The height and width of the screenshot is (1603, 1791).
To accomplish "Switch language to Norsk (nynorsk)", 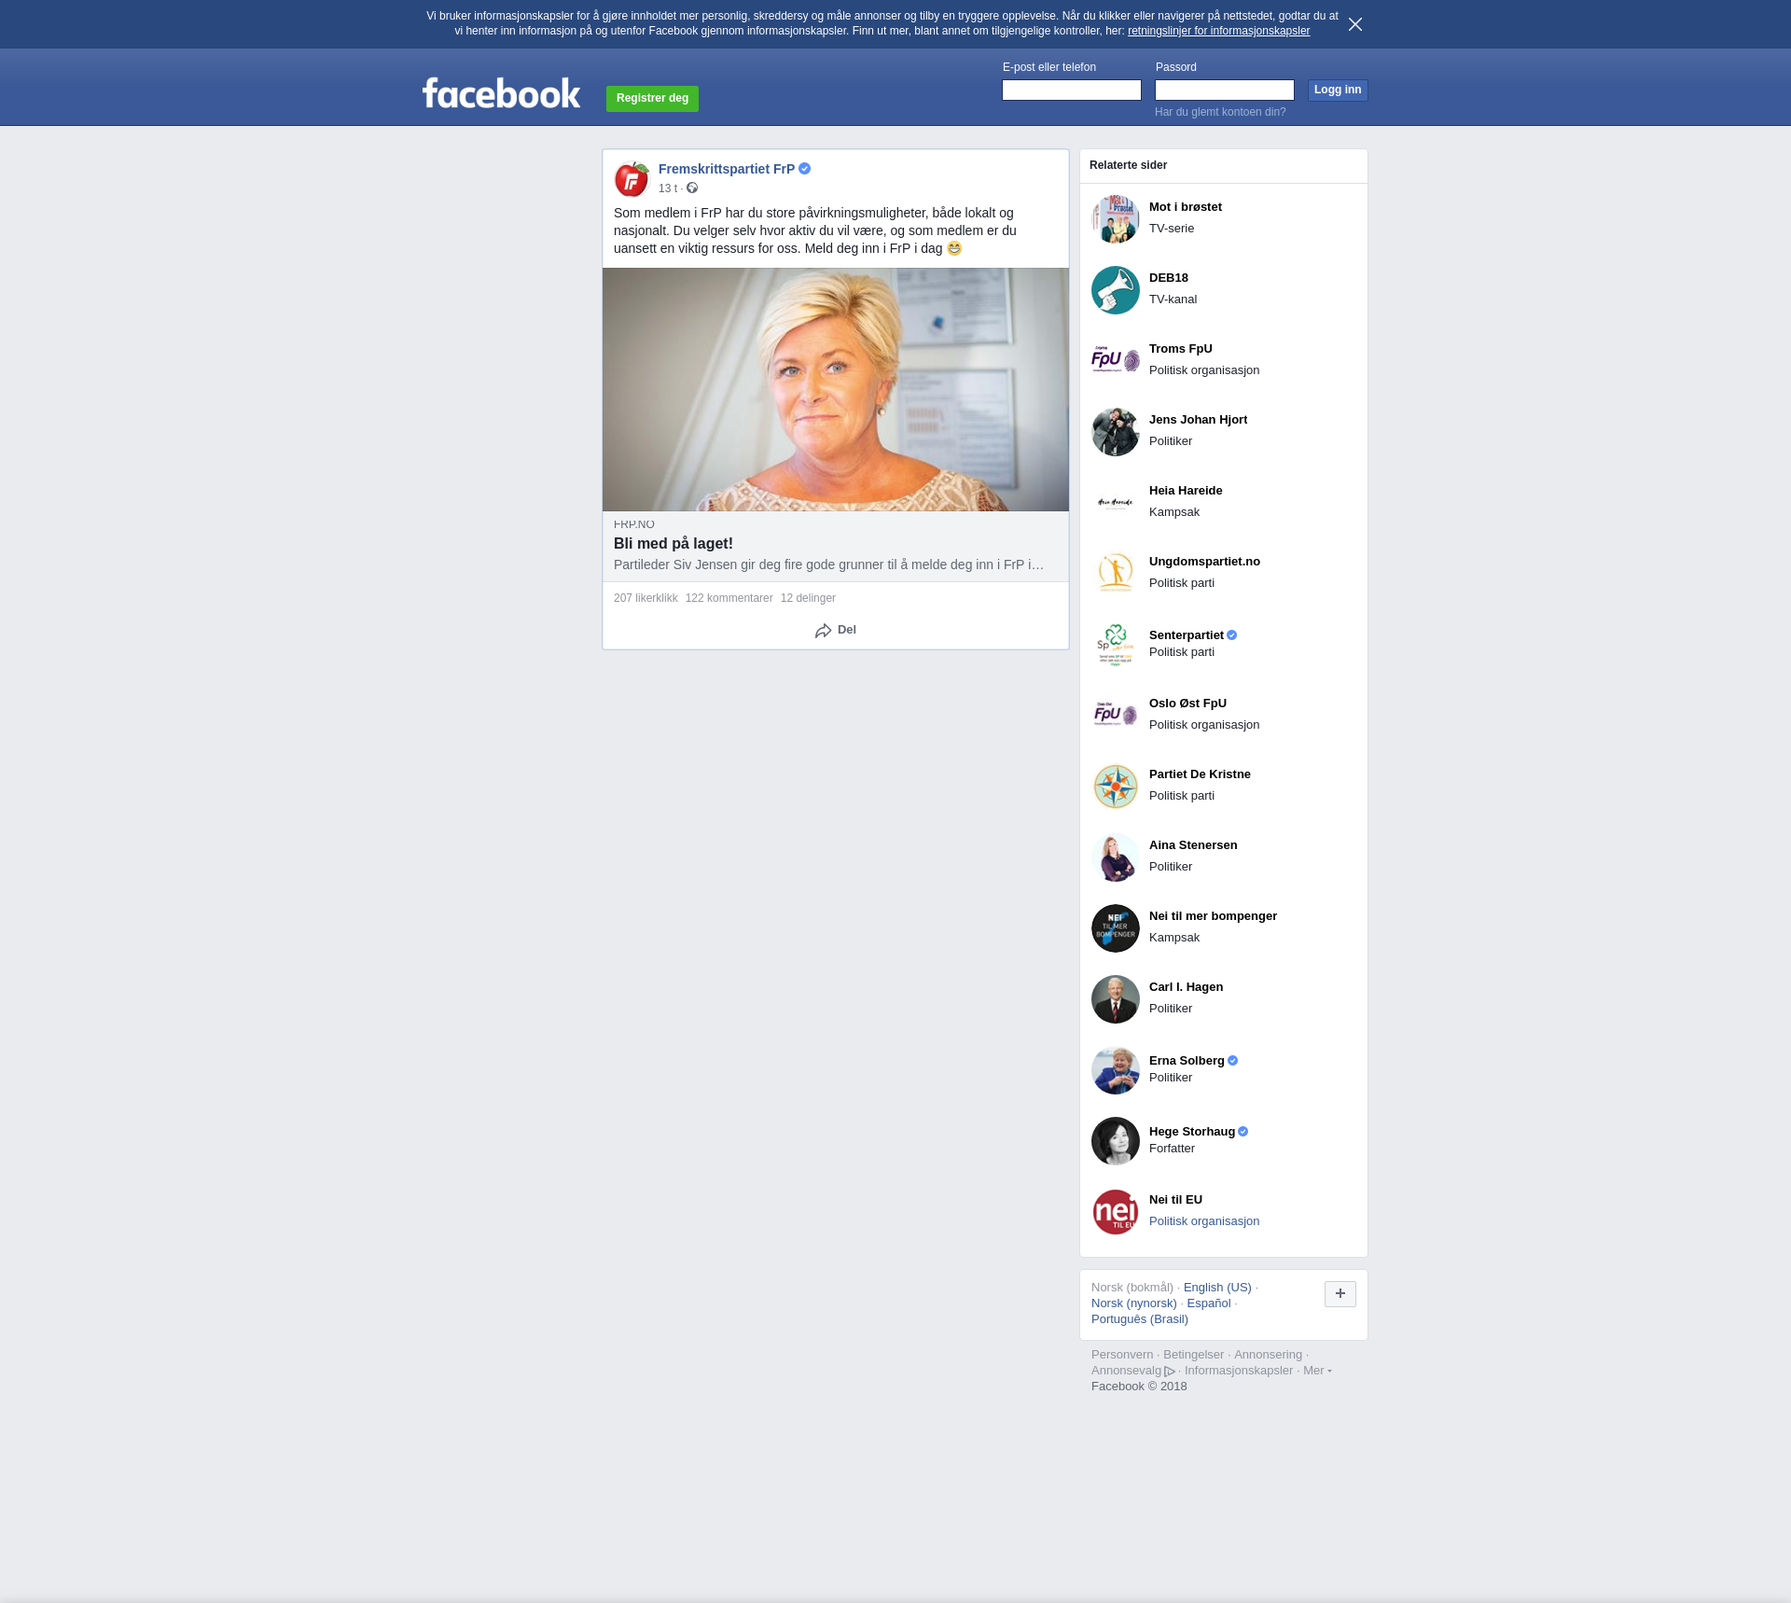I will pyautogui.click(x=1134, y=1303).
